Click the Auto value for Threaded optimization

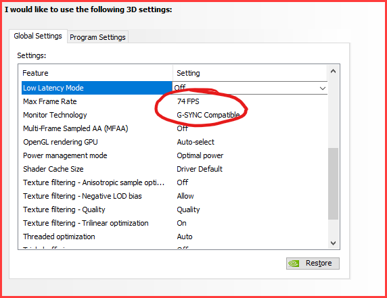[185, 237]
